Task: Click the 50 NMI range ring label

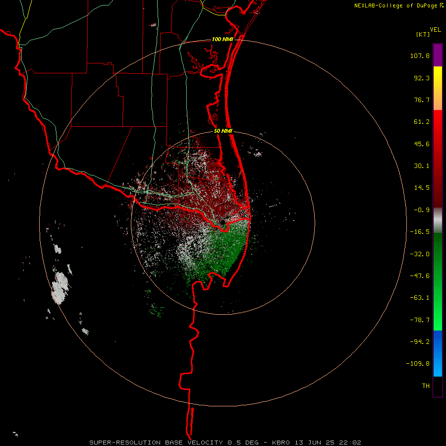Action: [223, 131]
